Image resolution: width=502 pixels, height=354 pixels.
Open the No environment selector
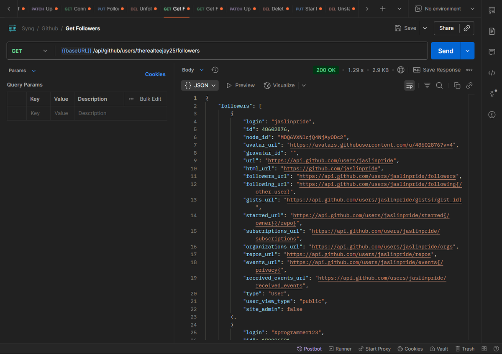click(x=445, y=9)
